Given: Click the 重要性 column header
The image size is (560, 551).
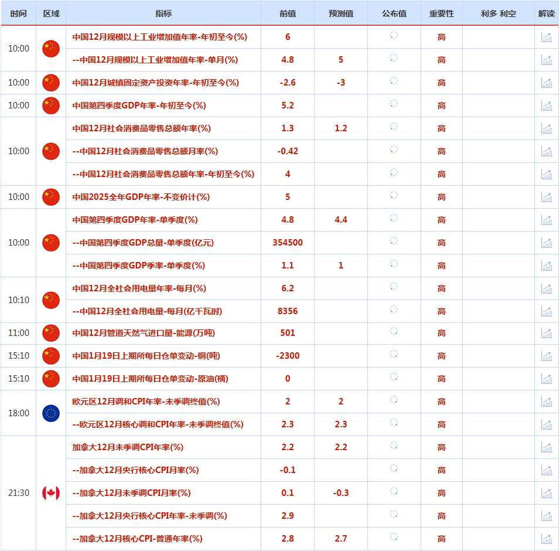Looking at the screenshot, I should tap(442, 13).
